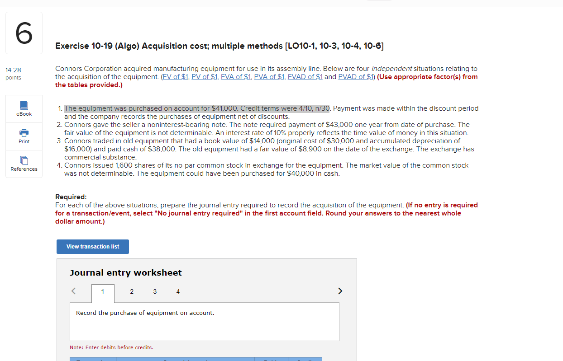Open the PVAD of $1 table
The image size is (563, 361).
[x=356, y=76]
